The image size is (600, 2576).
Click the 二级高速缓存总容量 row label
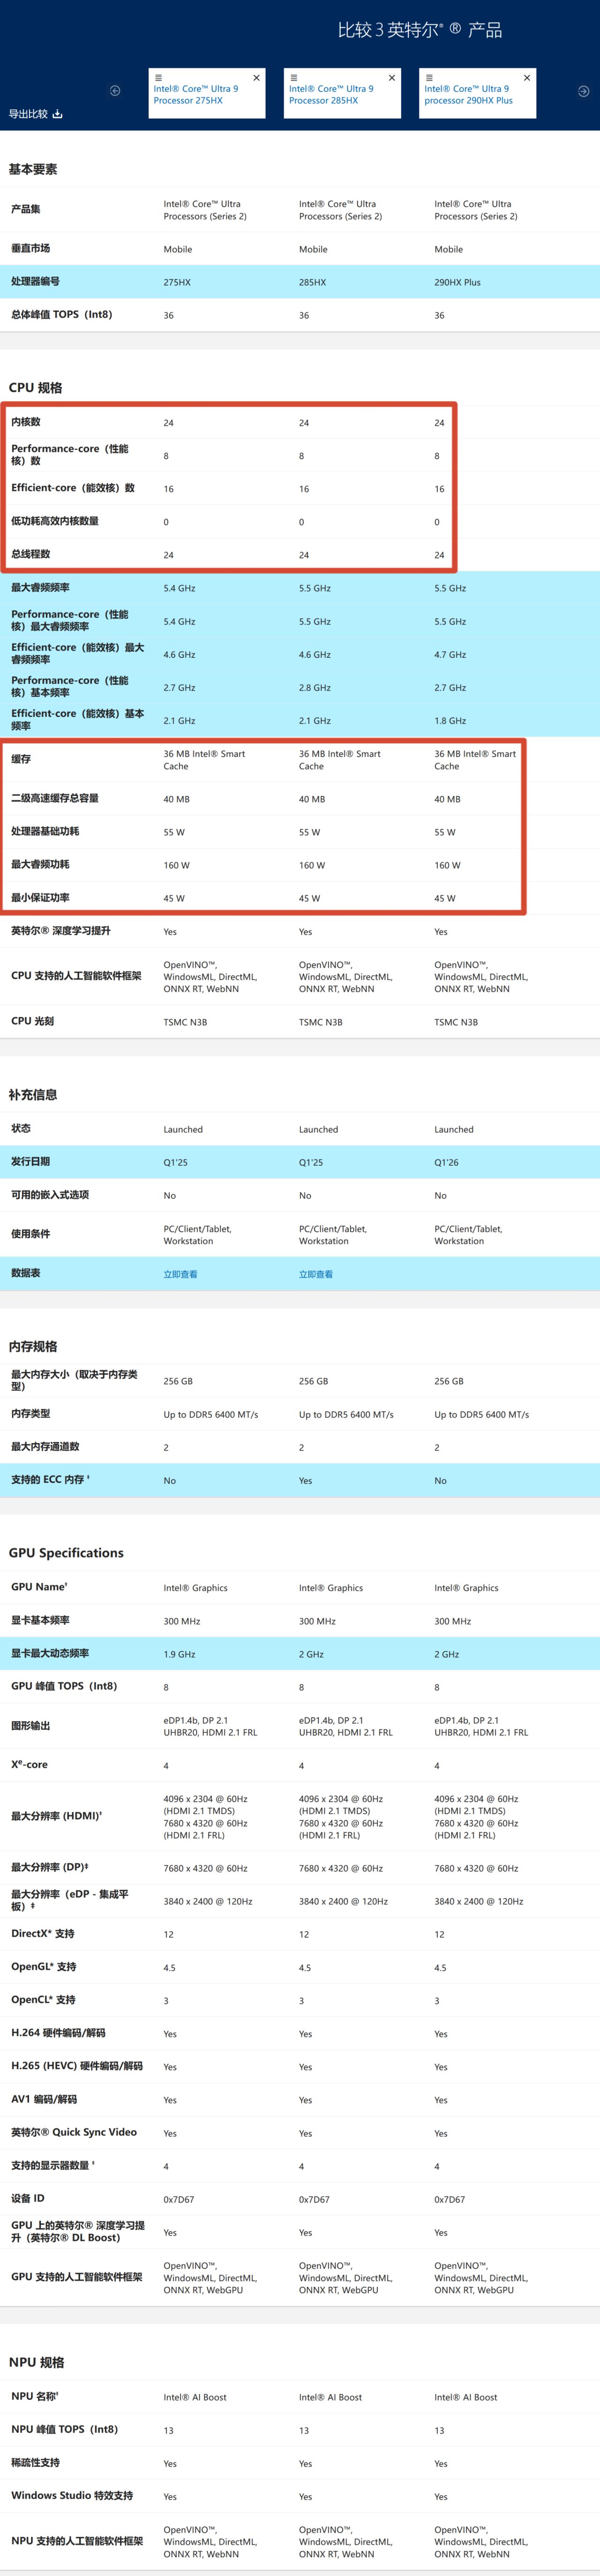tap(55, 799)
